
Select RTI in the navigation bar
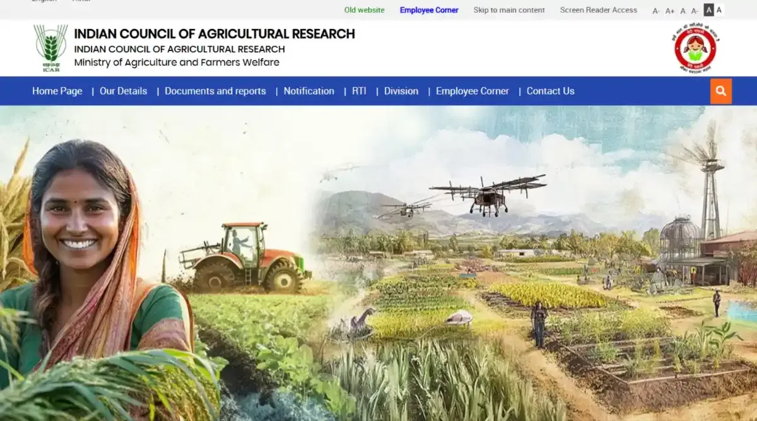[359, 91]
